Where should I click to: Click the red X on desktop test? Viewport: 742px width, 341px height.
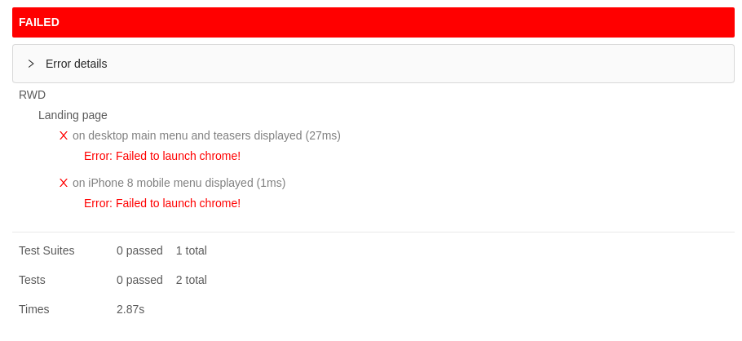64,136
